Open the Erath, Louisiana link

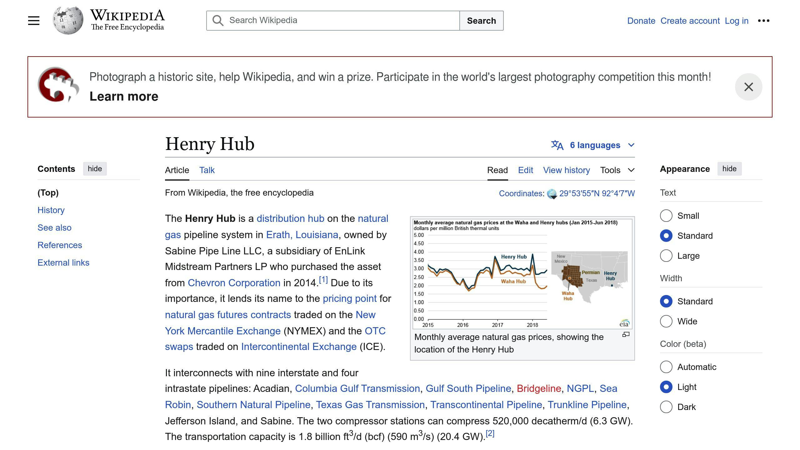pos(302,235)
